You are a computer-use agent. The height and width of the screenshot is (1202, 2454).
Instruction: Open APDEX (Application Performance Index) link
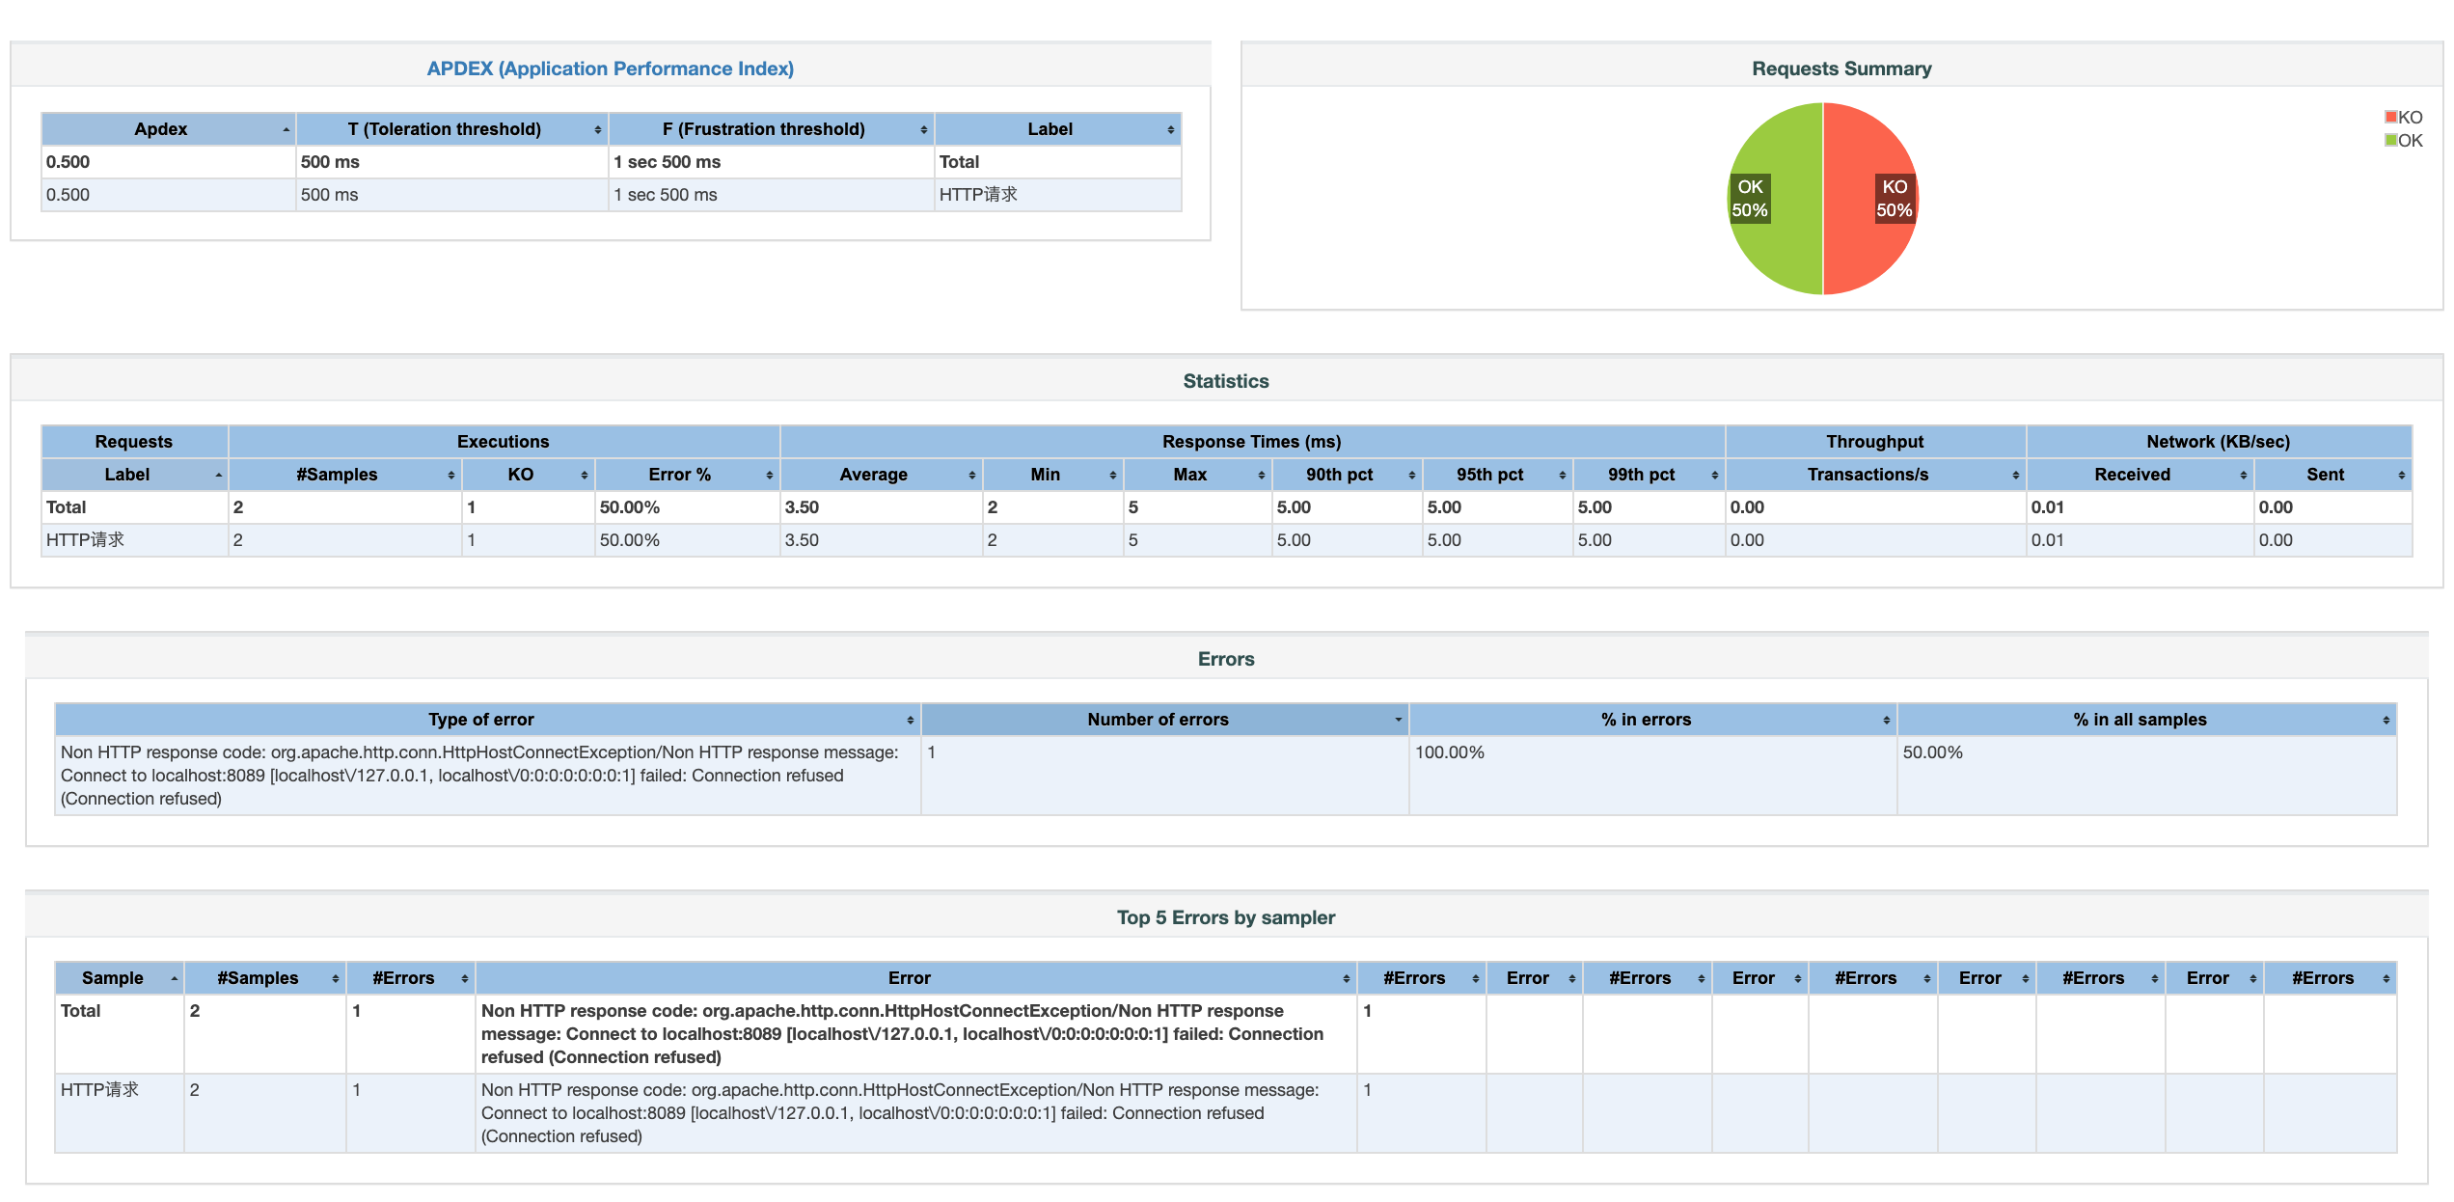pyautogui.click(x=610, y=68)
